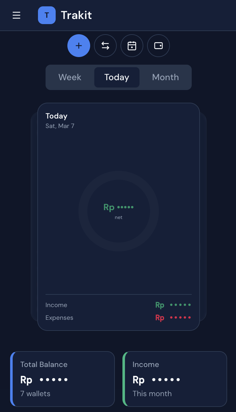
Task: Switch to the Month tab
Action: pos(165,77)
